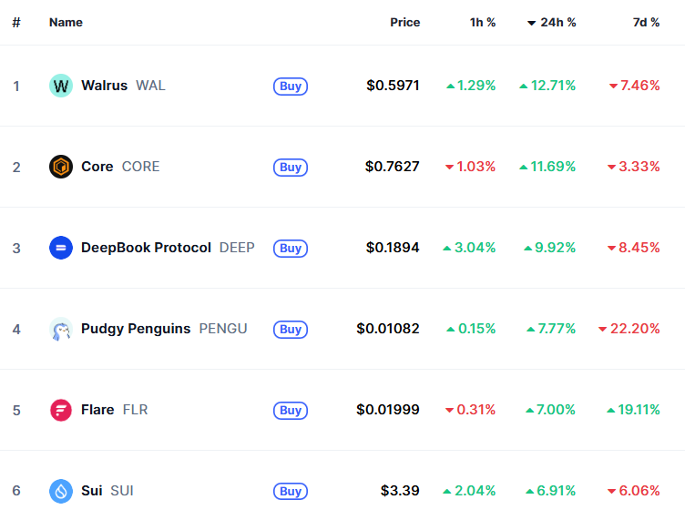
Task: Click the DeepBook Protocol logo icon
Action: coord(61,248)
